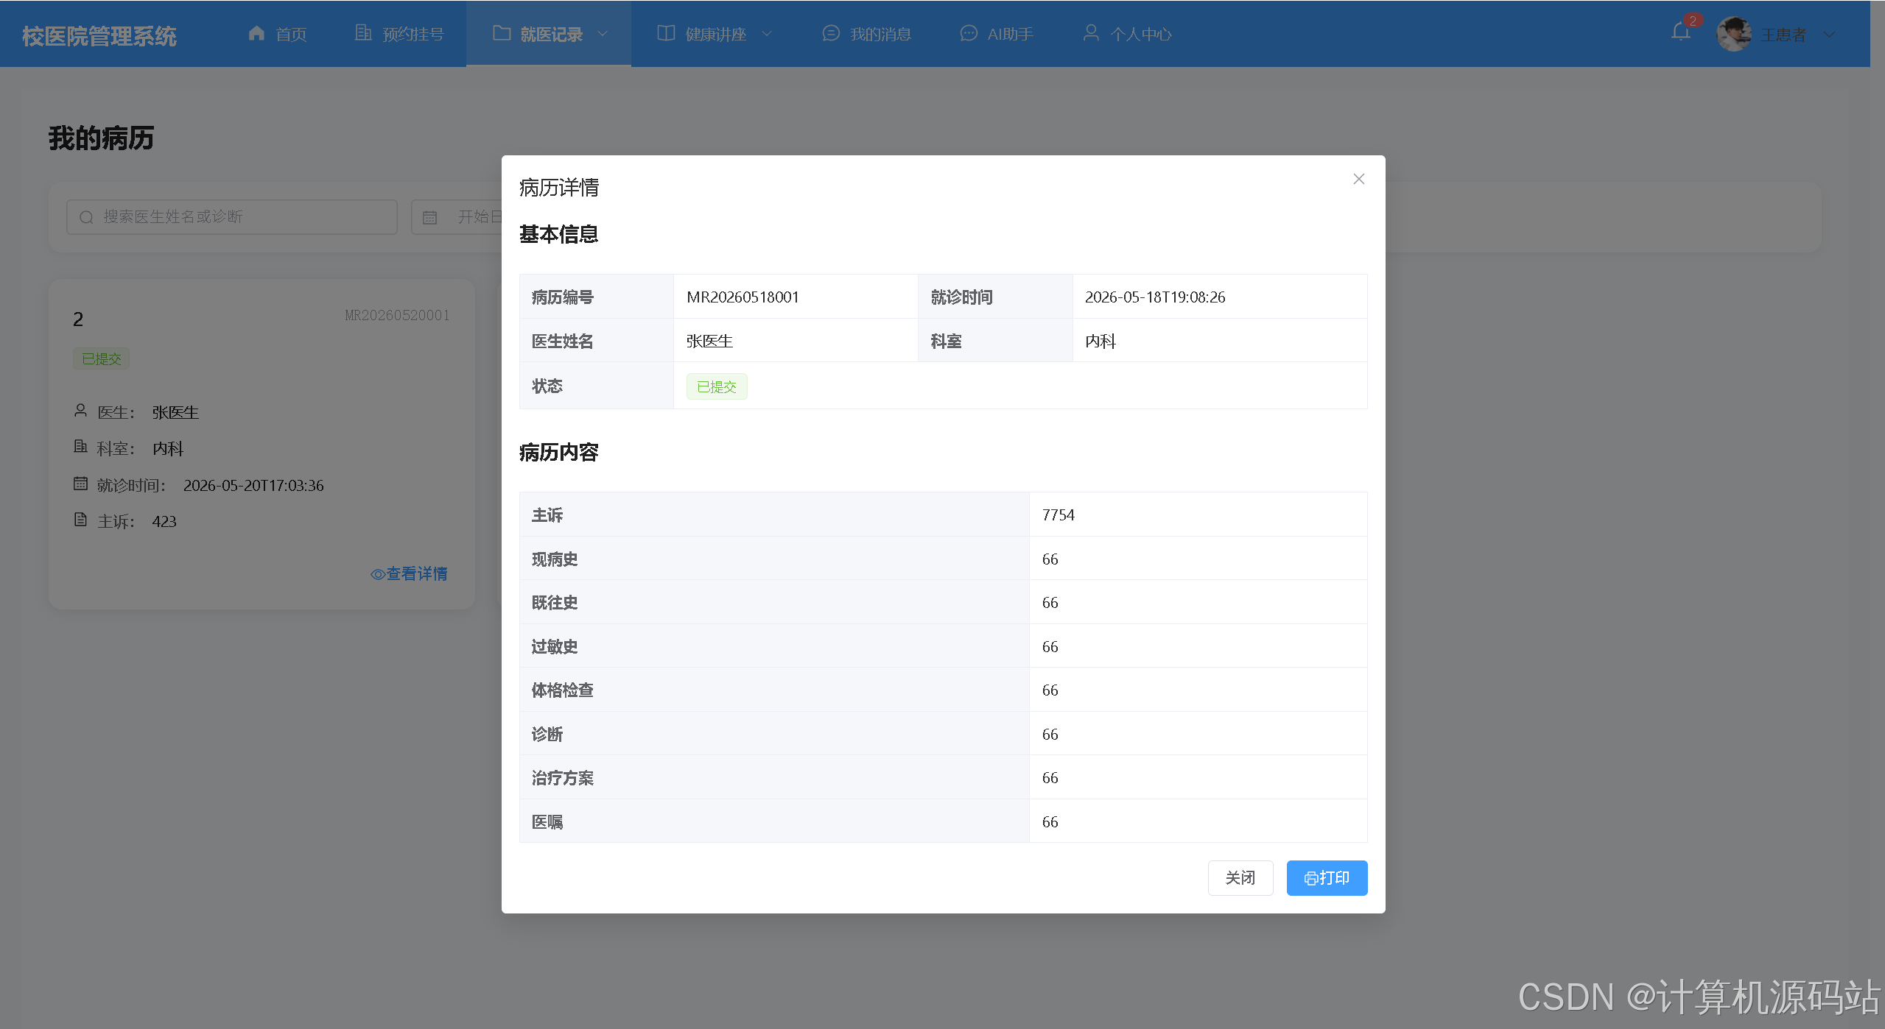The height and width of the screenshot is (1029, 1885).
Task: Click the 治疗方案 row label
Action: click(x=562, y=778)
